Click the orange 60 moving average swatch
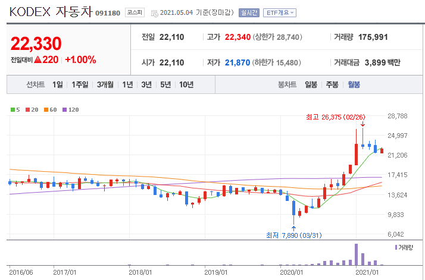The width and height of the screenshot is (425, 280). 46,109
